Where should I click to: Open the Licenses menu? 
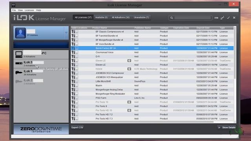pos(29,10)
